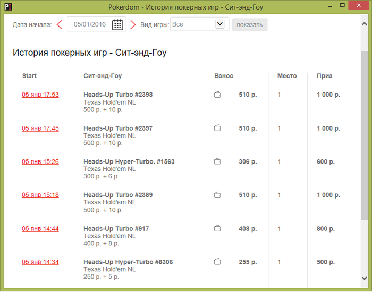Click the 'Start' column header
372x292 pixels.
coord(29,76)
